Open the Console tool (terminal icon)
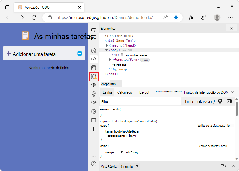239x171 pixels. (x=93, y=67)
